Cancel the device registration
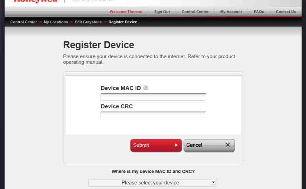The image size is (306, 189). [209, 145]
